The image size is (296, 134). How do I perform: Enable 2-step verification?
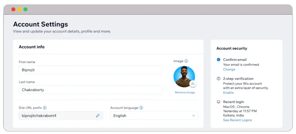click(228, 93)
